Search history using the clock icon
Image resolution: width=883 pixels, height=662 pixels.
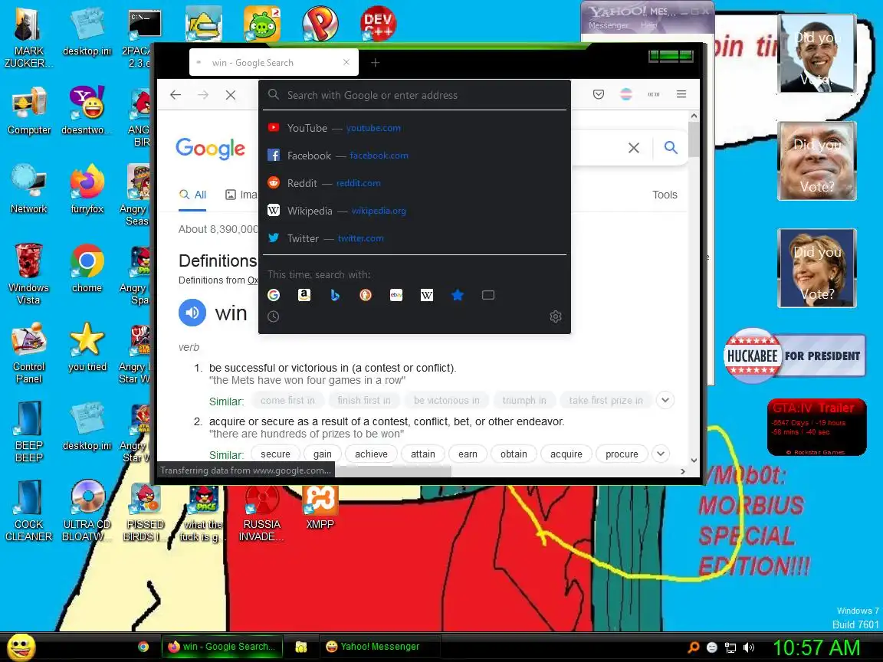pyautogui.click(x=273, y=316)
